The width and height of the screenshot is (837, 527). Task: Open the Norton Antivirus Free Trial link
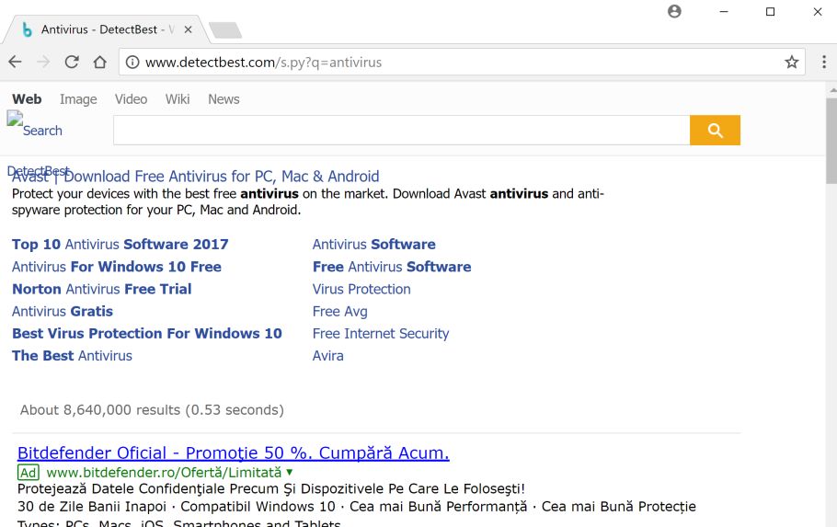(x=101, y=289)
